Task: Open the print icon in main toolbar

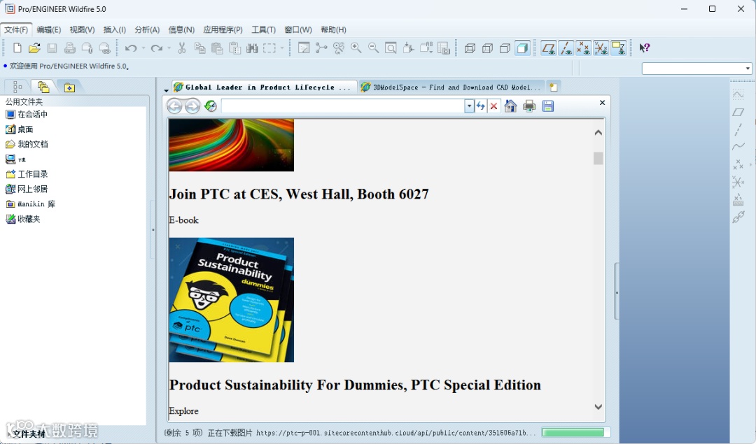Action: point(69,48)
